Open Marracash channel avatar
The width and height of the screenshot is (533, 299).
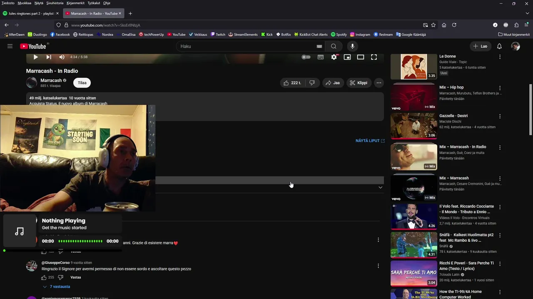tap(32, 83)
